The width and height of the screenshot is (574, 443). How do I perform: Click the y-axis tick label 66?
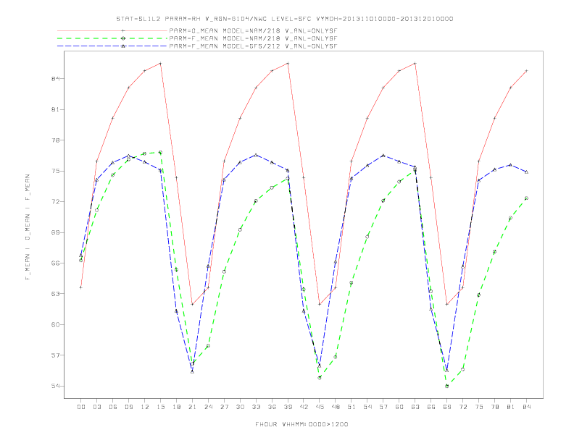tap(56, 263)
